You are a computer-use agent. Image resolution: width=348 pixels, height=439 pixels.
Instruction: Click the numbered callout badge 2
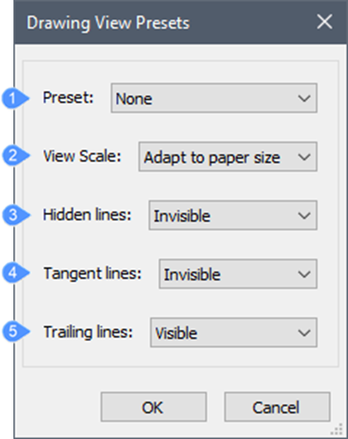13,156
